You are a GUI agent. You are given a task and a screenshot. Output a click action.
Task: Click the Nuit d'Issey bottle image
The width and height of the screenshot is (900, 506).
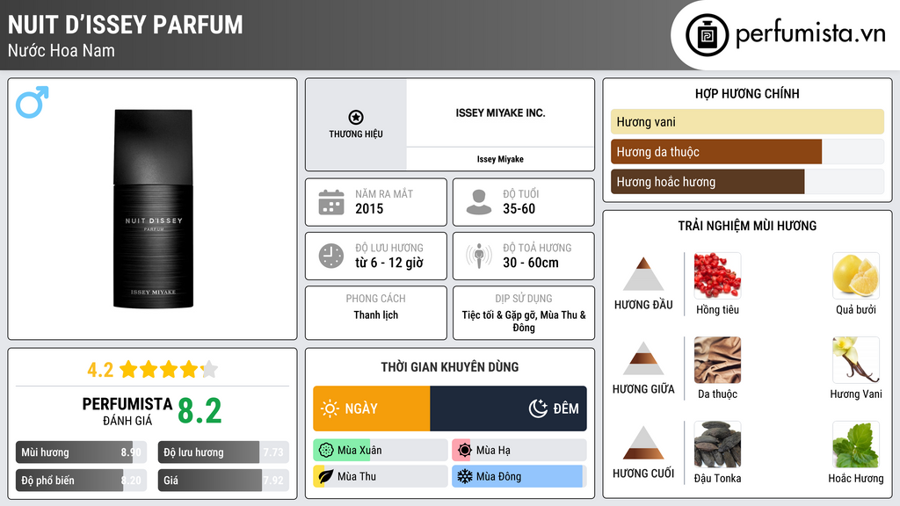click(x=153, y=208)
